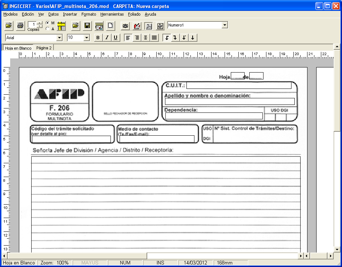Open the Ver menu
This screenshot has height=267, width=342.
(x=41, y=14)
